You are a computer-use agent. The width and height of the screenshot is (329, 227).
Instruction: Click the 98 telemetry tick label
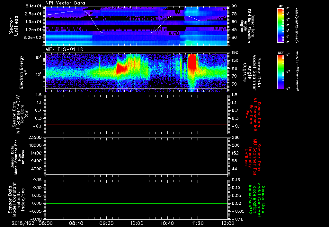click(234, 161)
